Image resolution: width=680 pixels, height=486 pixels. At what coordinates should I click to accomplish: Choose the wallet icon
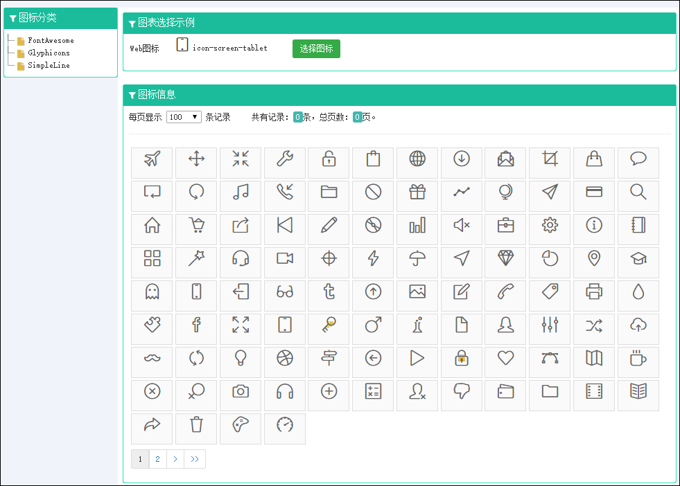coord(505,391)
